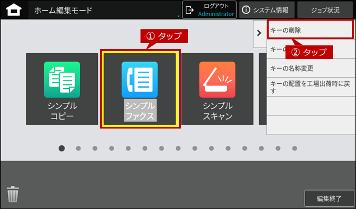Open the small dropdown triangle beside ホーム編集モード
356x209 pixels.
click(179, 16)
